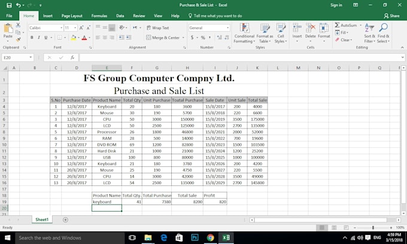Switch to Page Layout view in status bar
This screenshot has width=407, height=244.
[334, 227]
